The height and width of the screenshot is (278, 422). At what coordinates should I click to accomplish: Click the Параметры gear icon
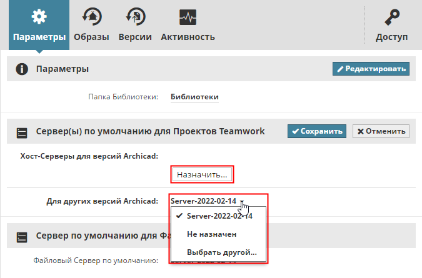(39, 17)
